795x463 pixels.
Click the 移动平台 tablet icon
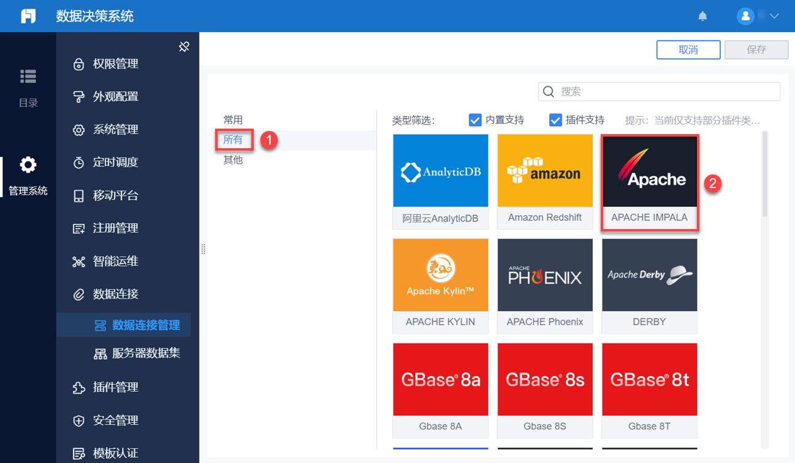tap(78, 196)
